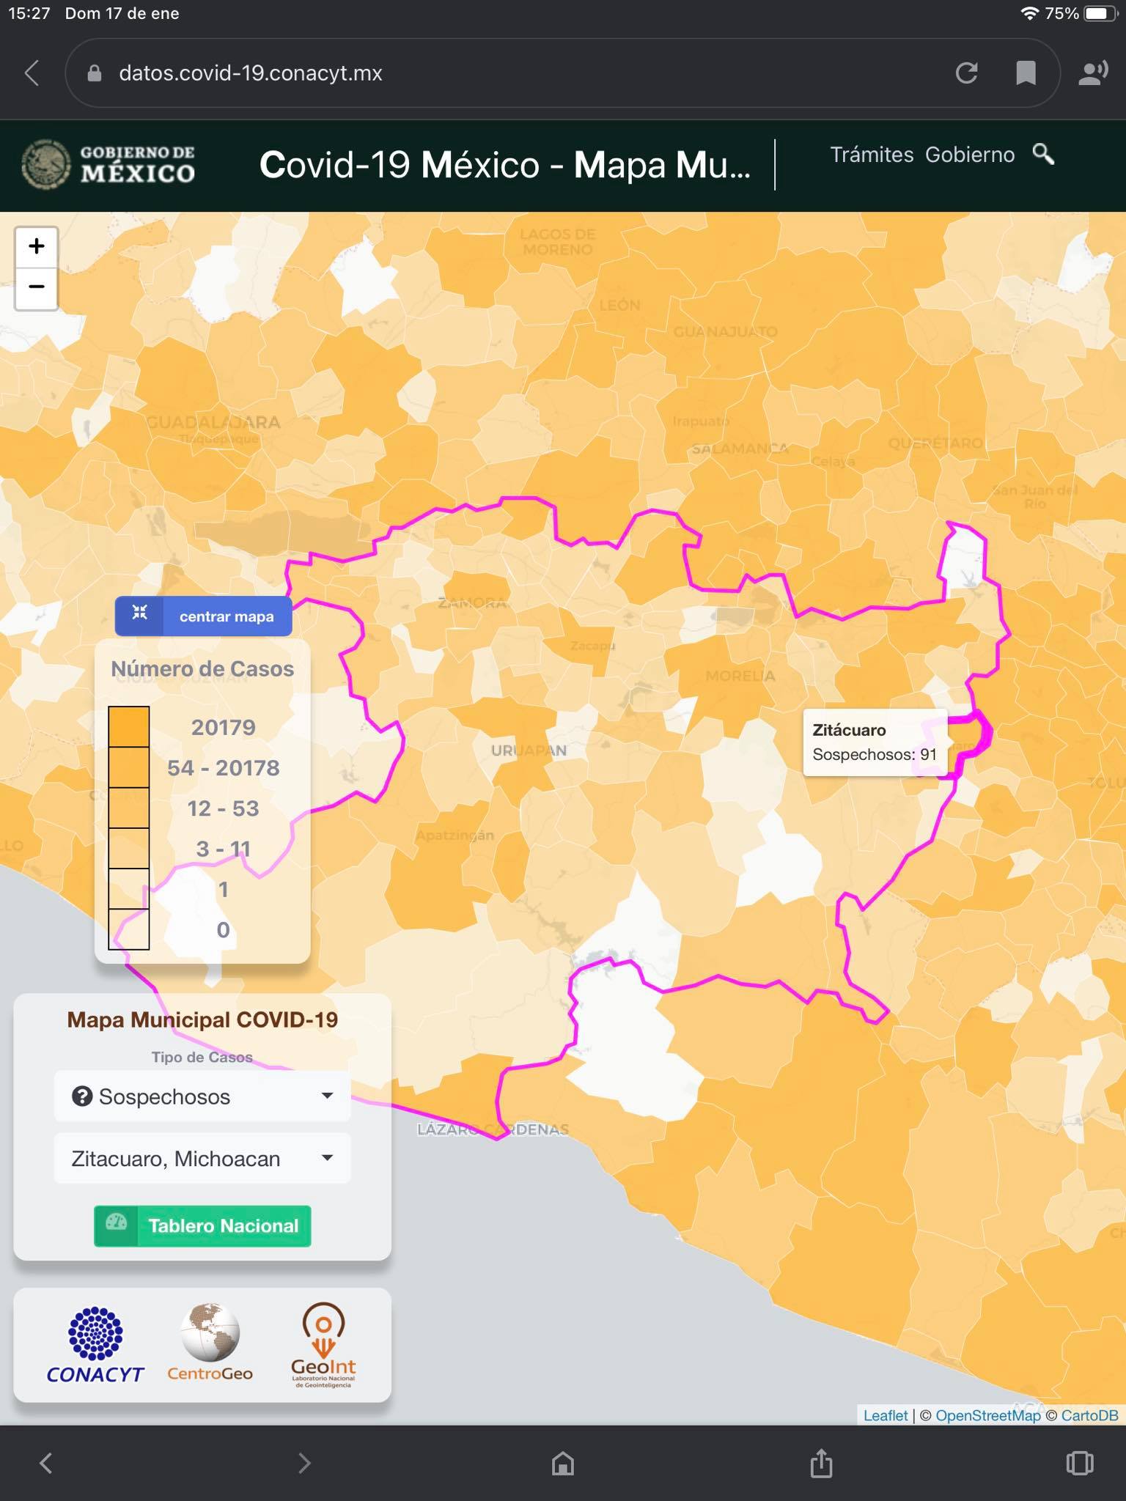The image size is (1126, 1501).
Task: Open the browser home button
Action: 563,1463
